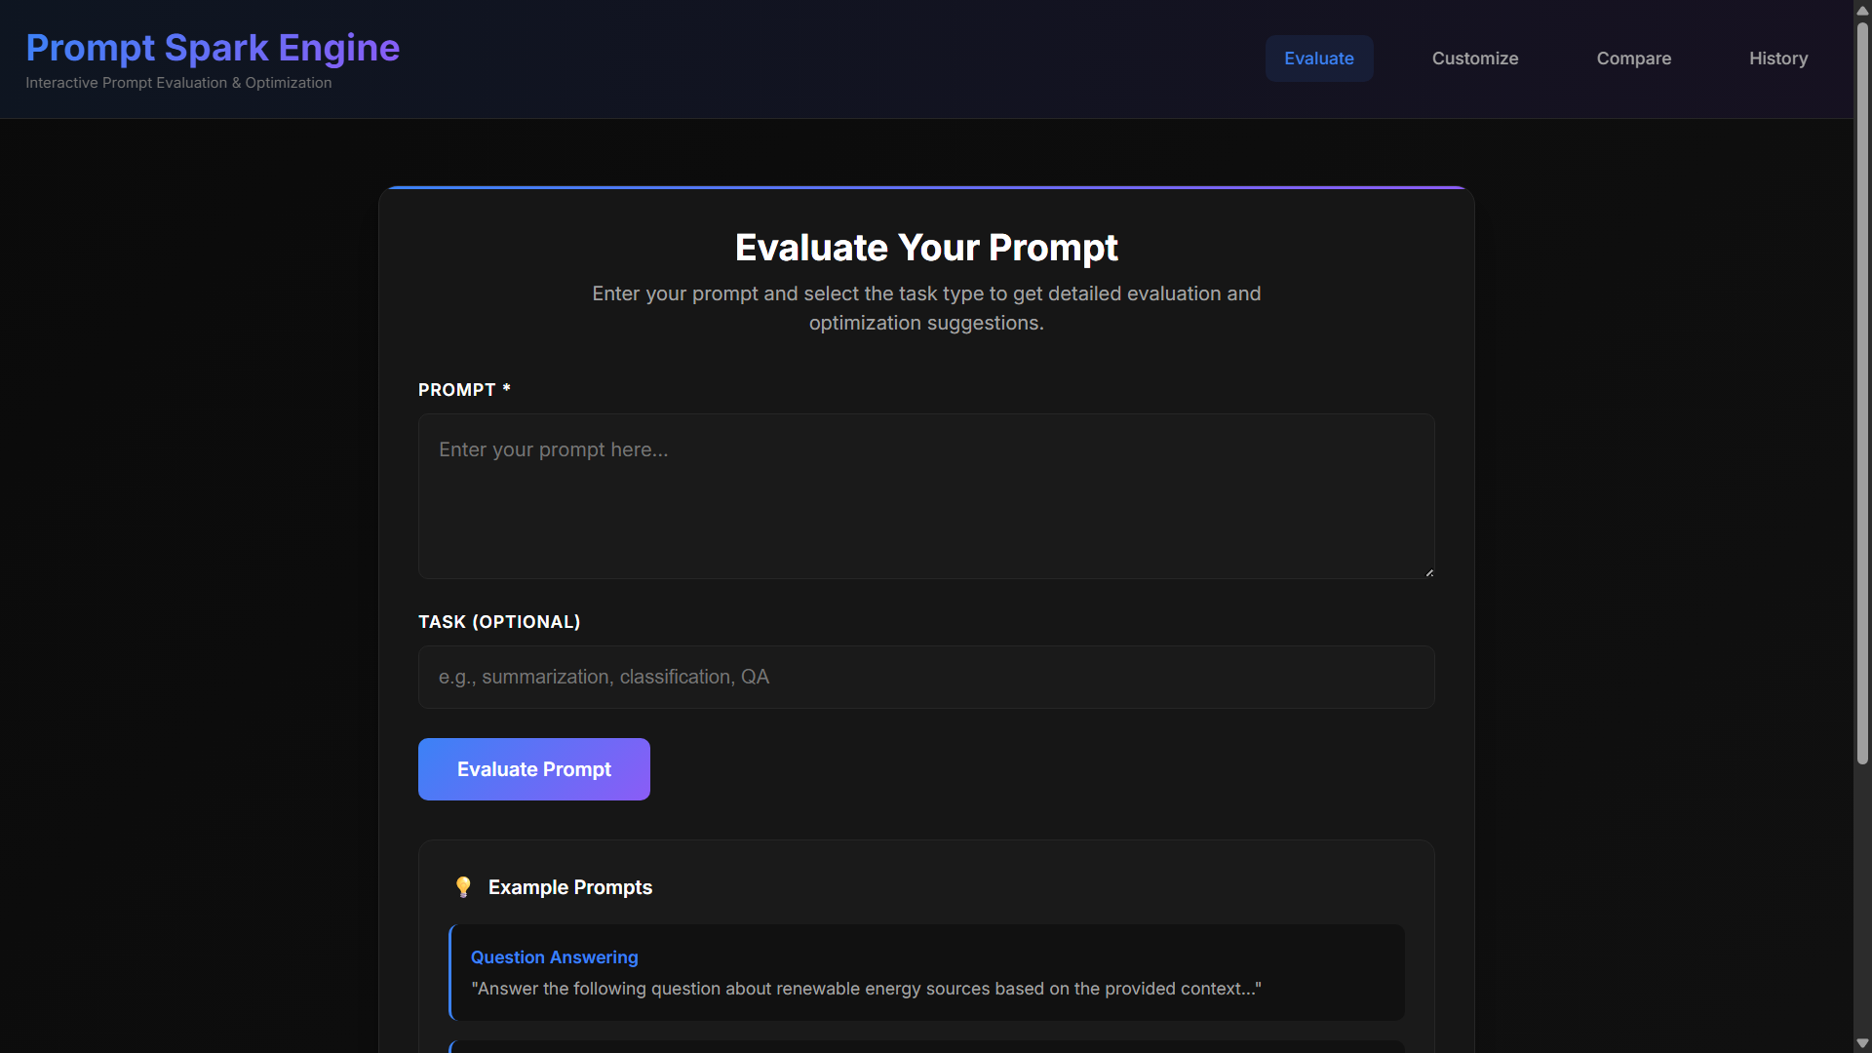Click the scroll-up arrow on the scrollbar

1861,10
